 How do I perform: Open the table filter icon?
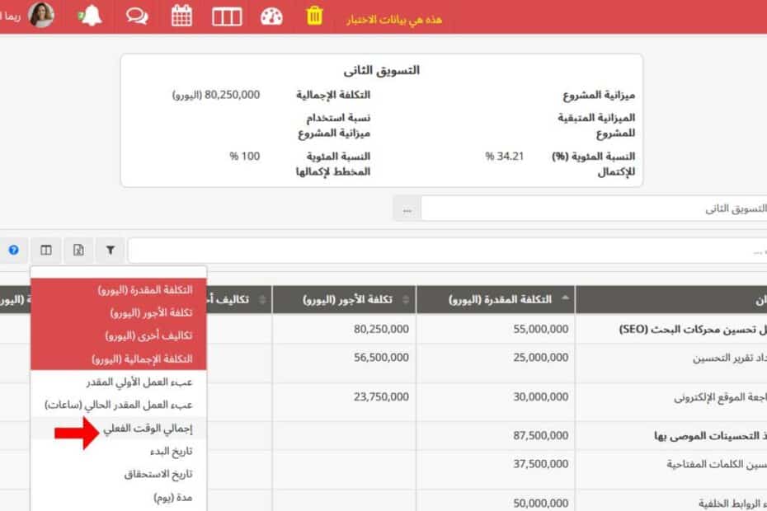point(111,250)
